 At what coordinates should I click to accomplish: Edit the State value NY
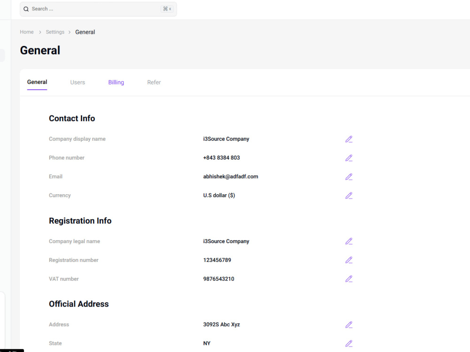[349, 344]
